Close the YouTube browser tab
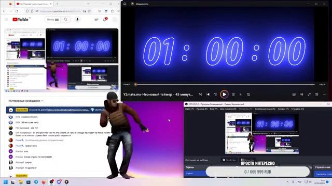The height and width of the screenshot is (186, 332). [x=51, y=4]
